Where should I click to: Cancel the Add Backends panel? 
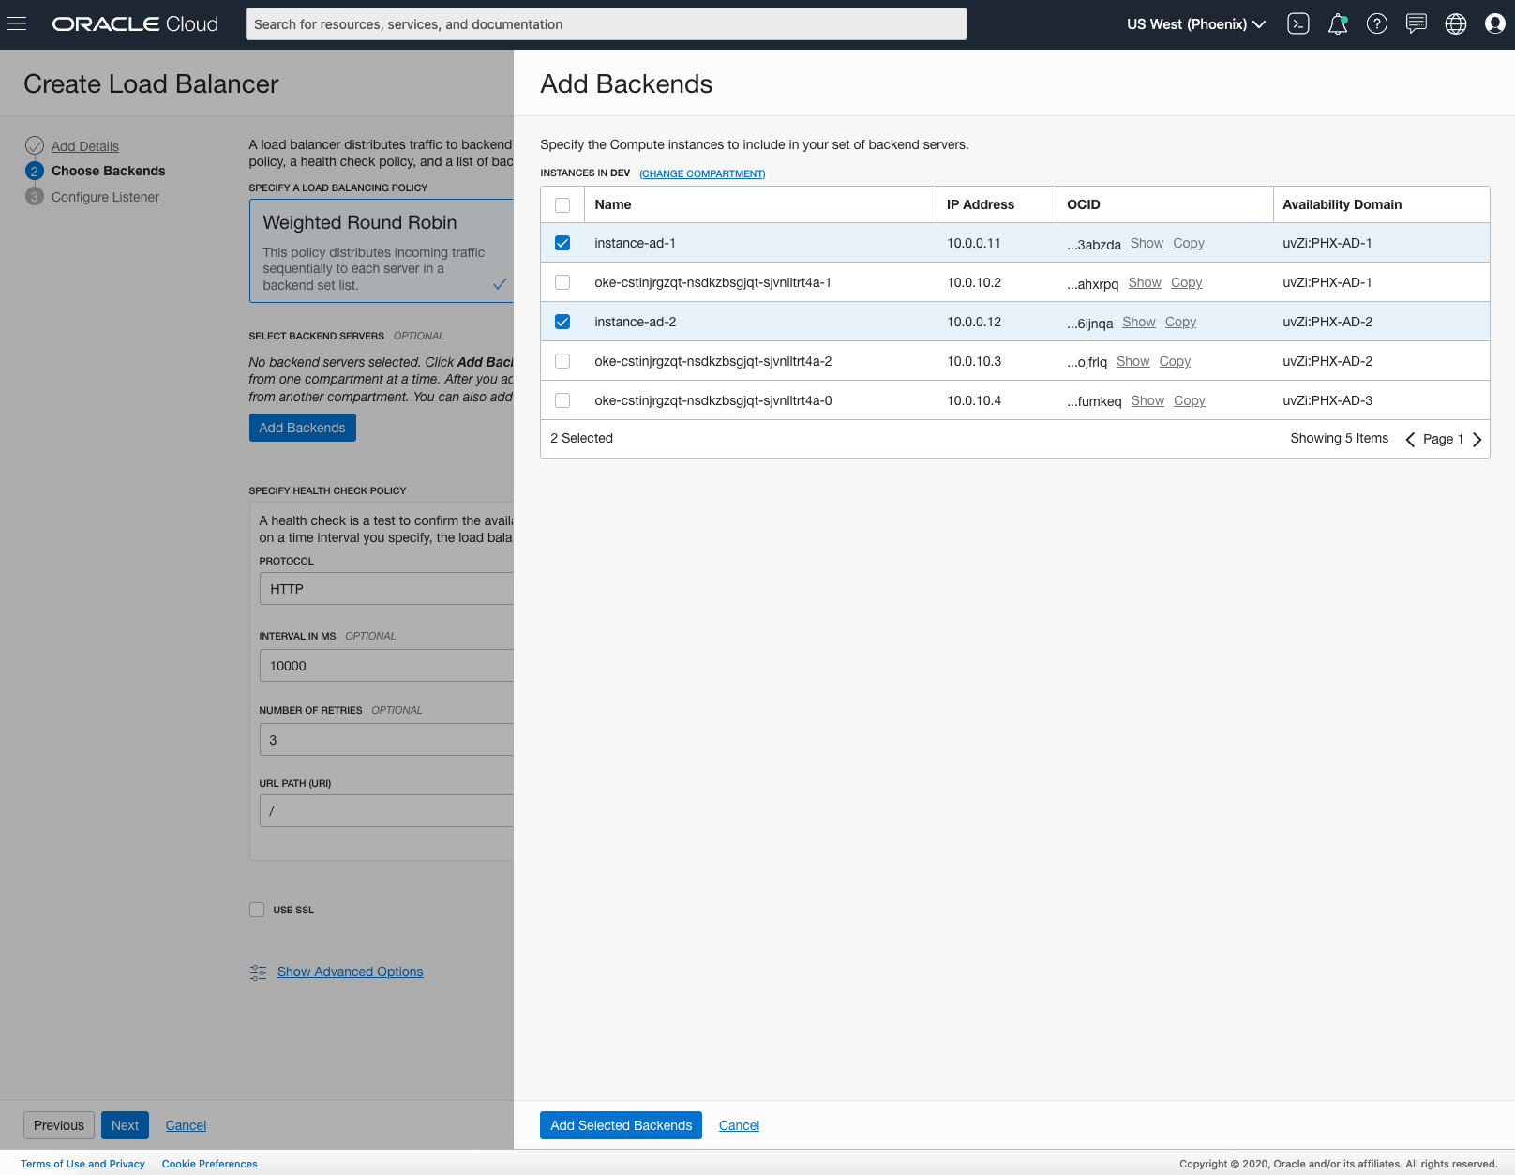(x=739, y=1125)
